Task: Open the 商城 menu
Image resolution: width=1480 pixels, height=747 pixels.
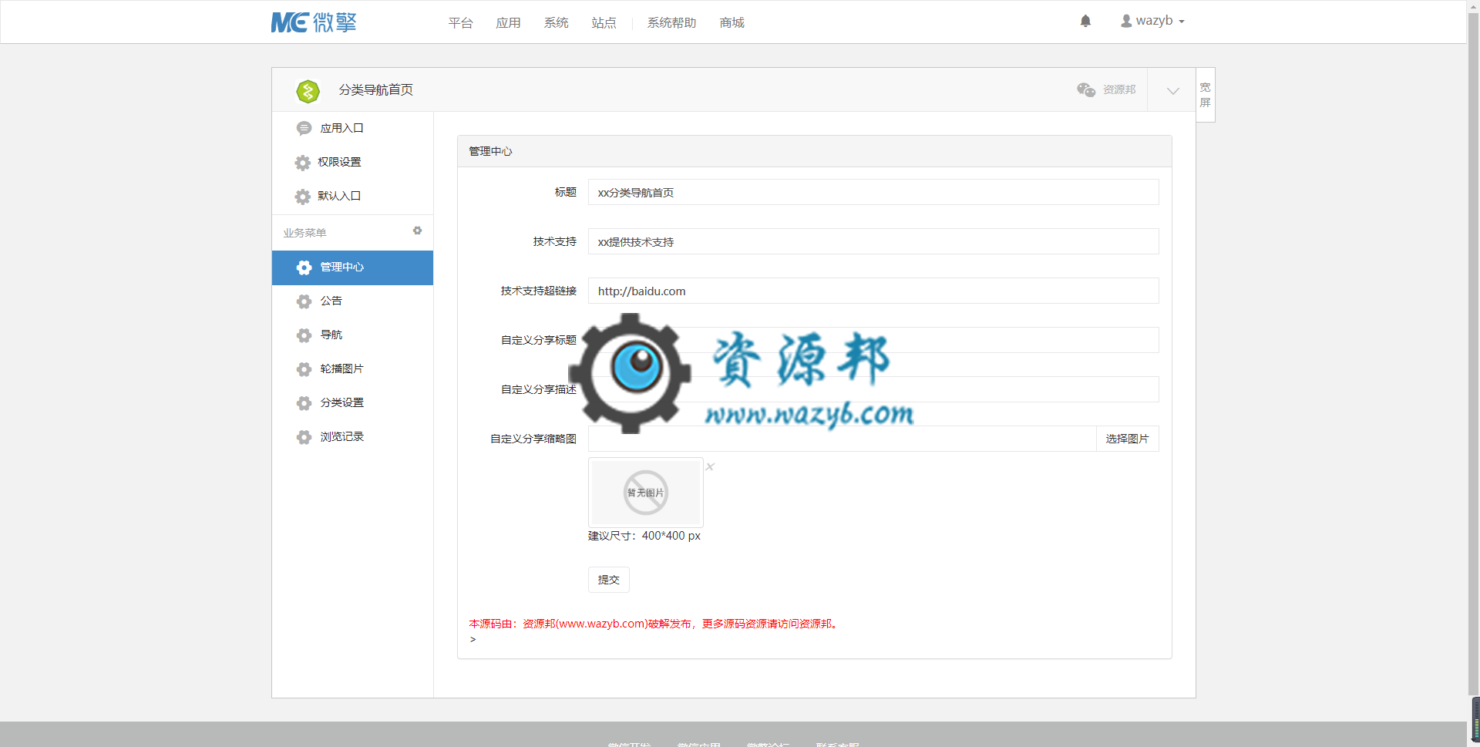Action: point(732,23)
